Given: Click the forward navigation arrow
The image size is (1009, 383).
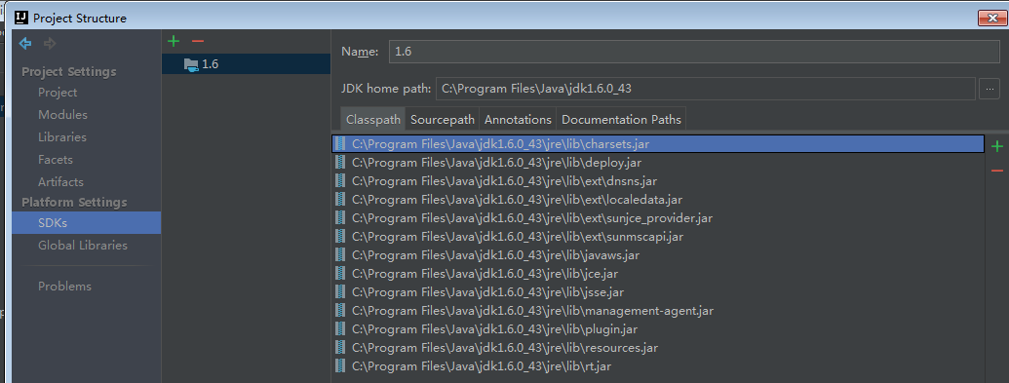Looking at the screenshot, I should tap(50, 44).
